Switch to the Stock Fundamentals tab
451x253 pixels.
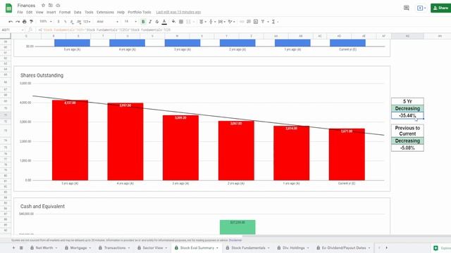point(248,248)
